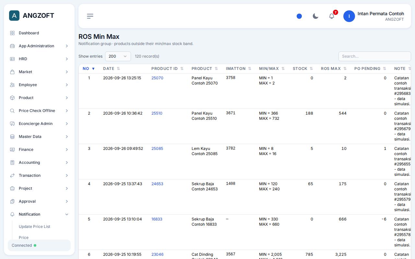Sort table by NO column header
This screenshot has width=415, height=259.
pyautogui.click(x=89, y=69)
